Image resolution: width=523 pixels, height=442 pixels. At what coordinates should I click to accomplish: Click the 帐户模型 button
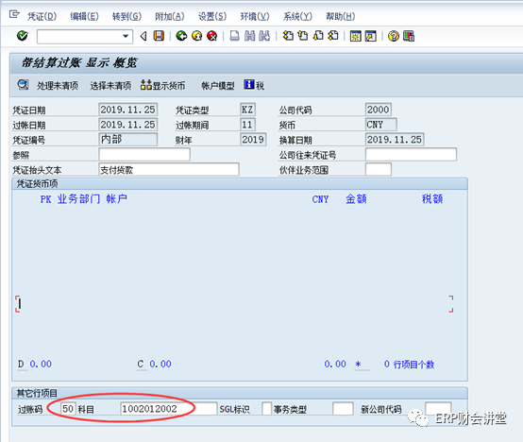pyautogui.click(x=218, y=86)
